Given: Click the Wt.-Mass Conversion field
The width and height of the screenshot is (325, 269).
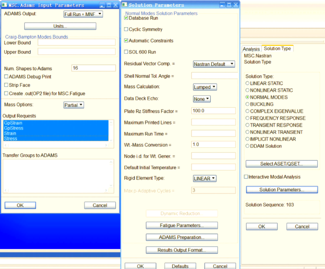Looking at the screenshot, I should point(213,145).
